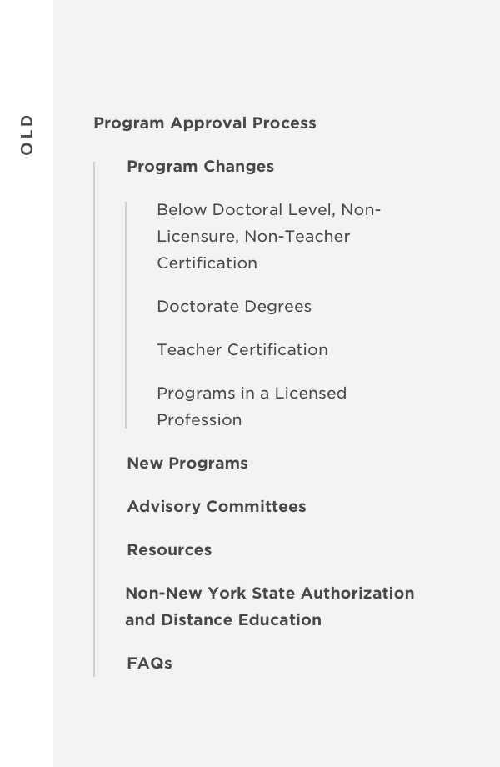Click the top-level Program Approval Process heading
Image resolution: width=500 pixels, height=767 pixels.
tap(204, 123)
